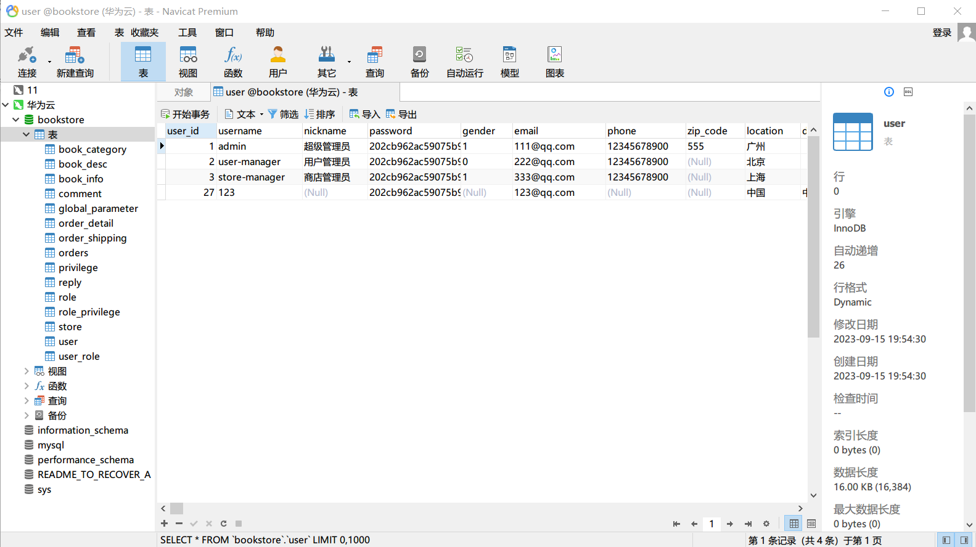Click the info panel vertical scrollbar
Image resolution: width=976 pixels, height=547 pixels.
[969, 263]
